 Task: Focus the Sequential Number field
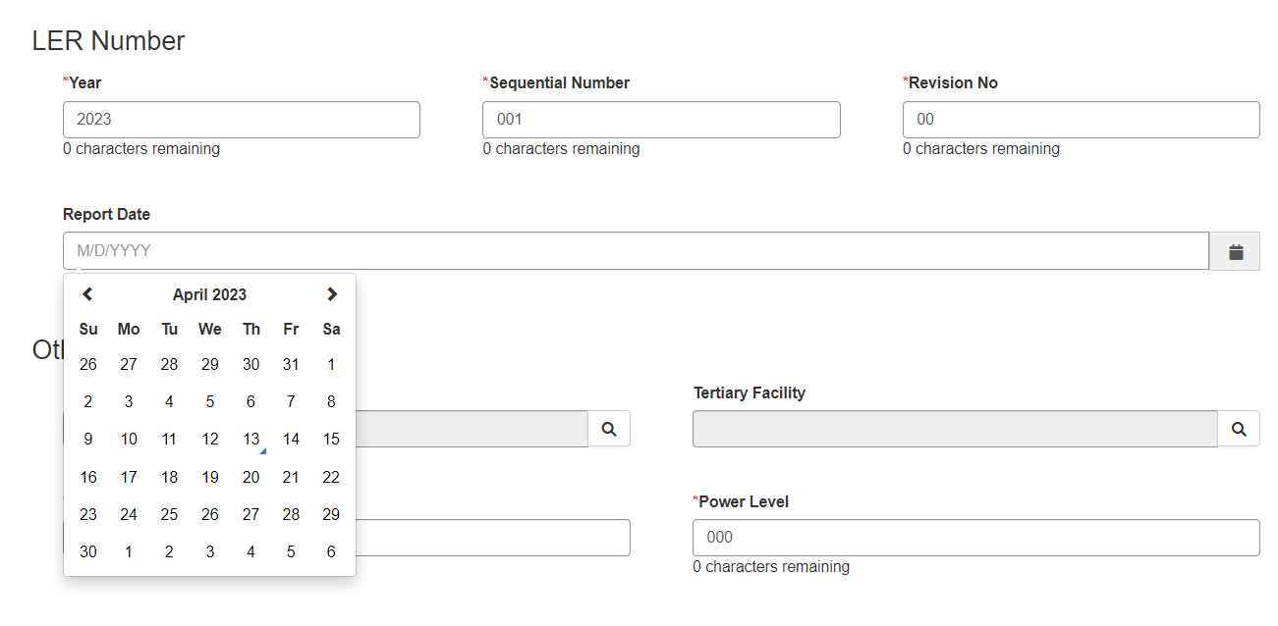point(661,120)
